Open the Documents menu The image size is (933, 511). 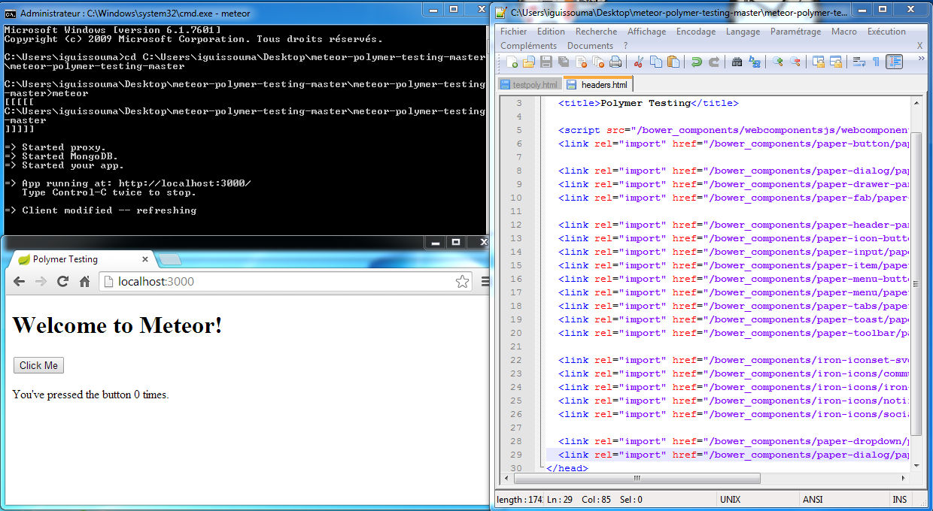click(x=591, y=46)
